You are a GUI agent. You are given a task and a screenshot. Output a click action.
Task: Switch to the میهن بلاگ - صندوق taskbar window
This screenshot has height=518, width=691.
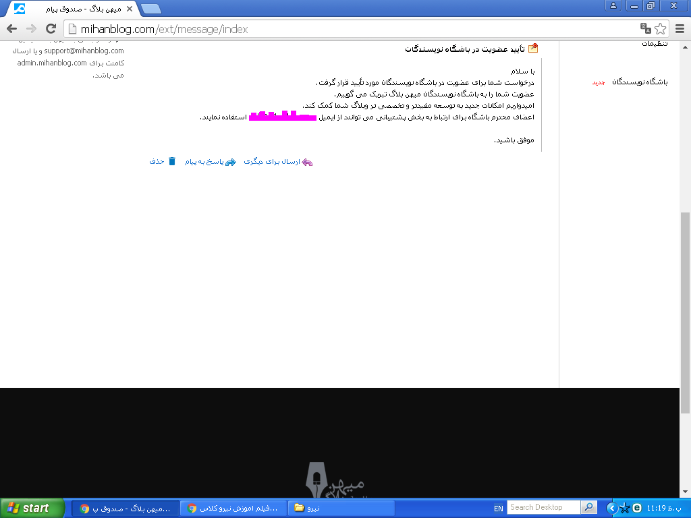[x=126, y=509]
